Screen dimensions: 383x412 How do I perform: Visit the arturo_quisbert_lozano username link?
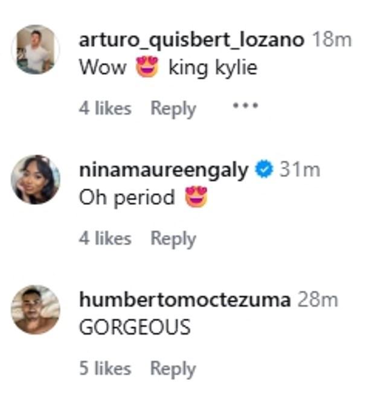pos(192,40)
